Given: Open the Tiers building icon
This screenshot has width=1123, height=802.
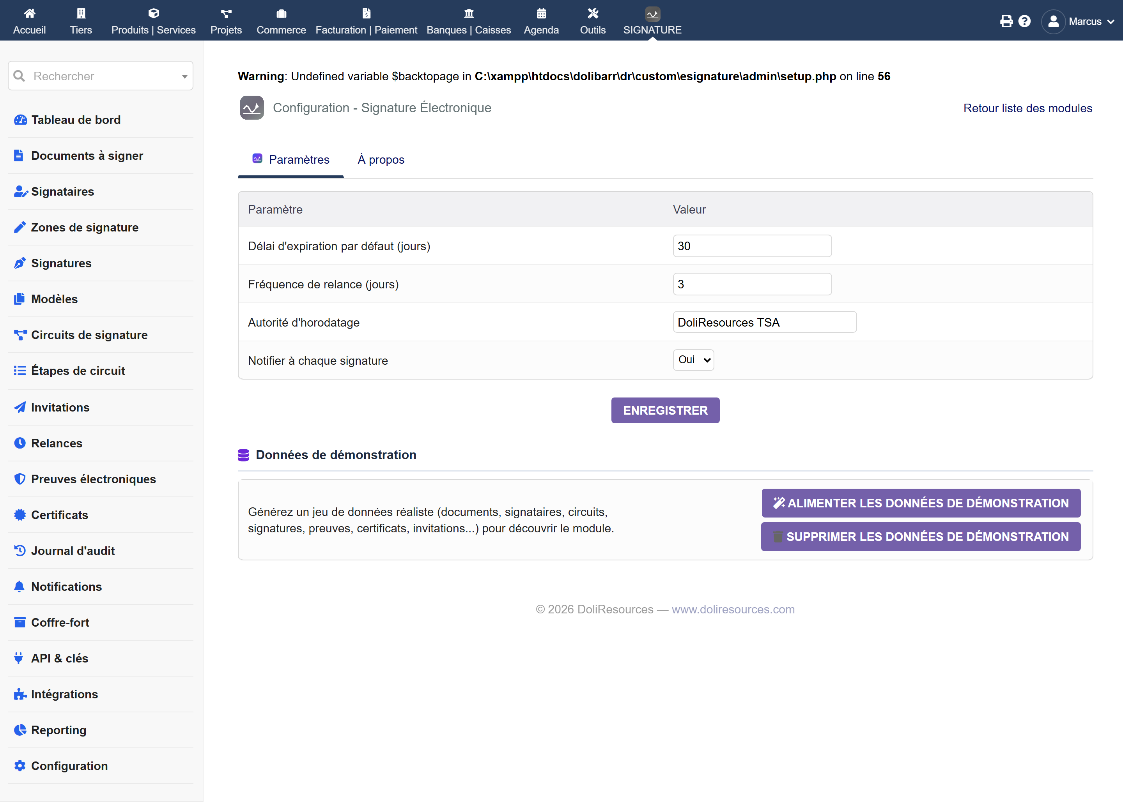Looking at the screenshot, I should click(81, 13).
